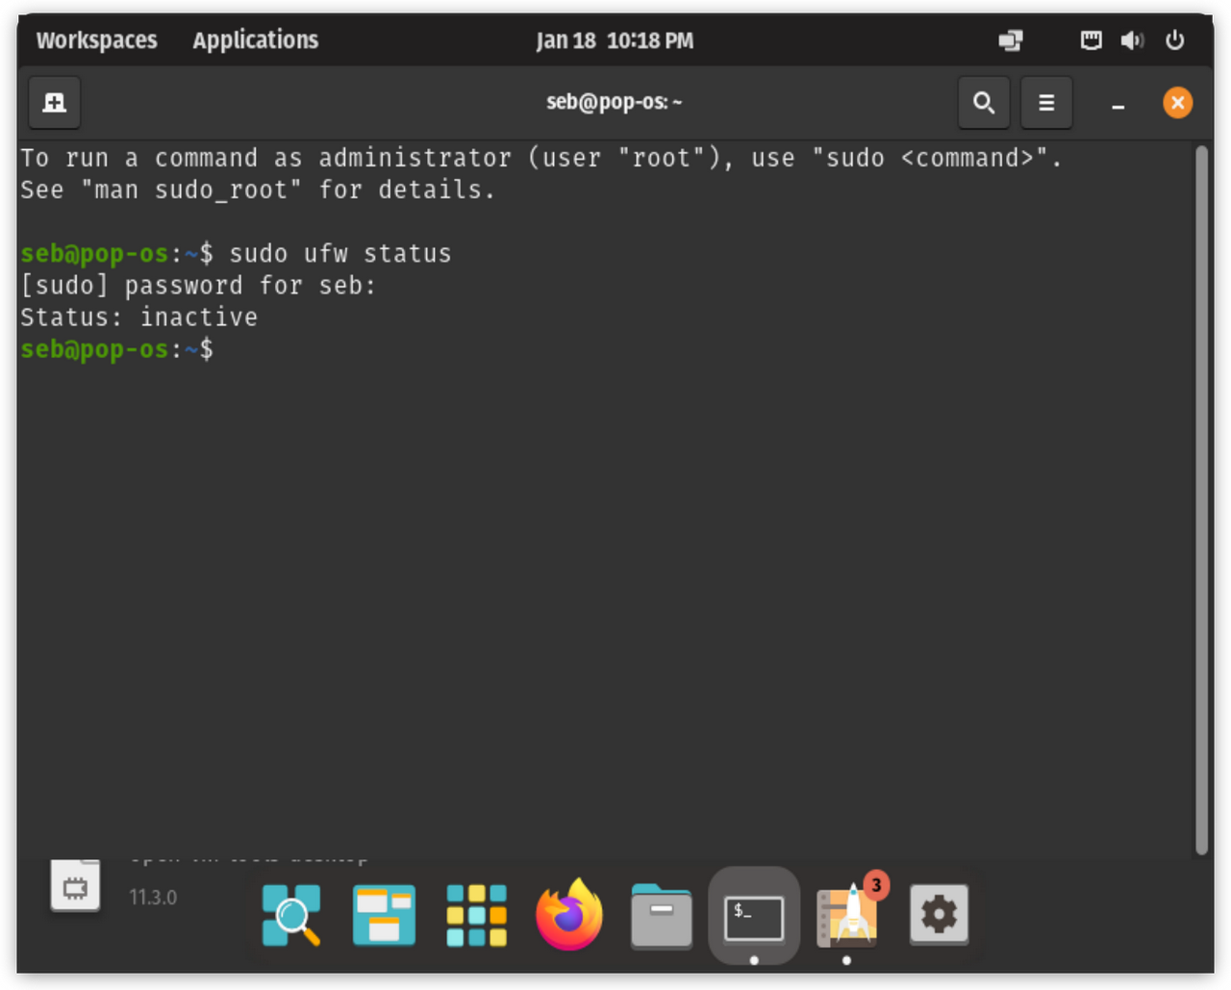
Task: Open the power menu in the top bar
Action: [1174, 40]
